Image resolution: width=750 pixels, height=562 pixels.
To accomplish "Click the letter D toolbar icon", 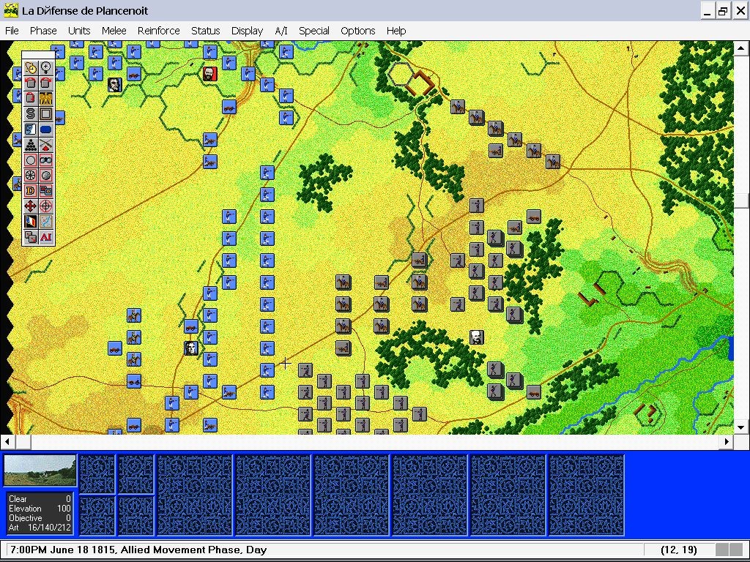I will click(31, 191).
